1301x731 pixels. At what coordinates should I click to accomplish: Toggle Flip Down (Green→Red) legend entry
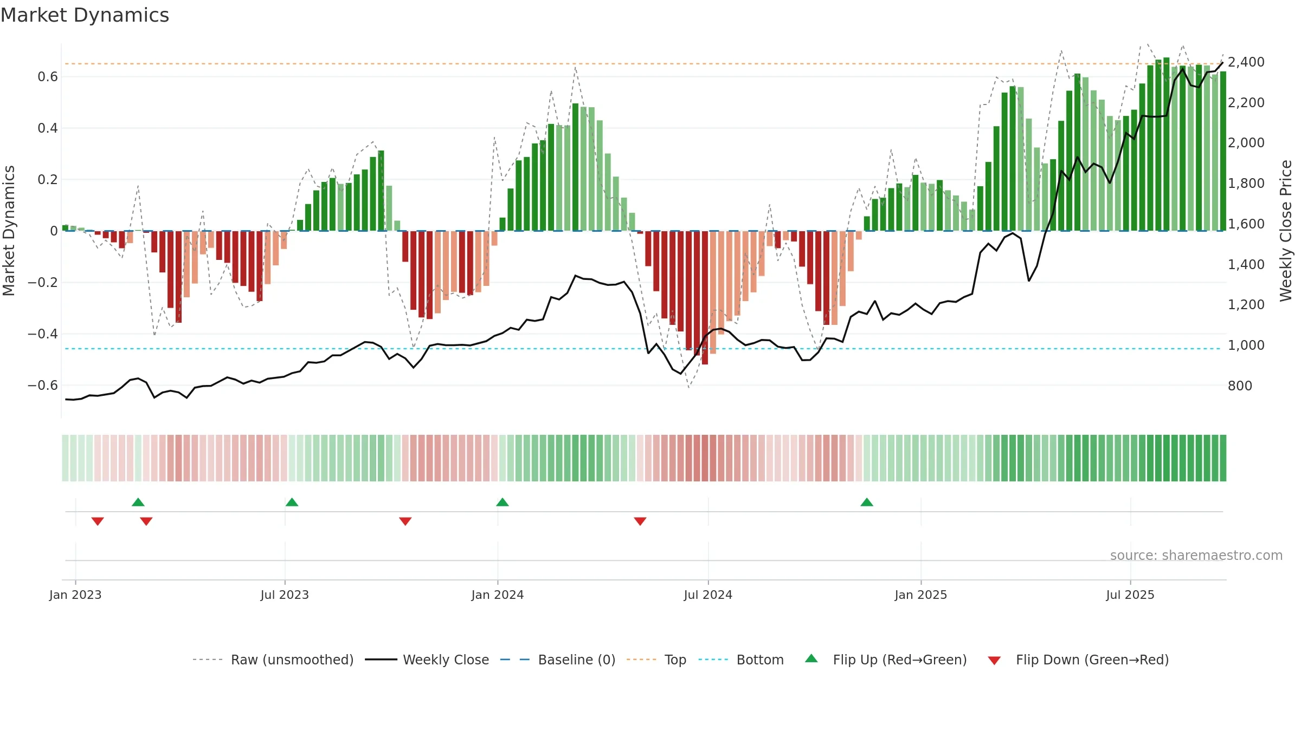(x=1078, y=660)
